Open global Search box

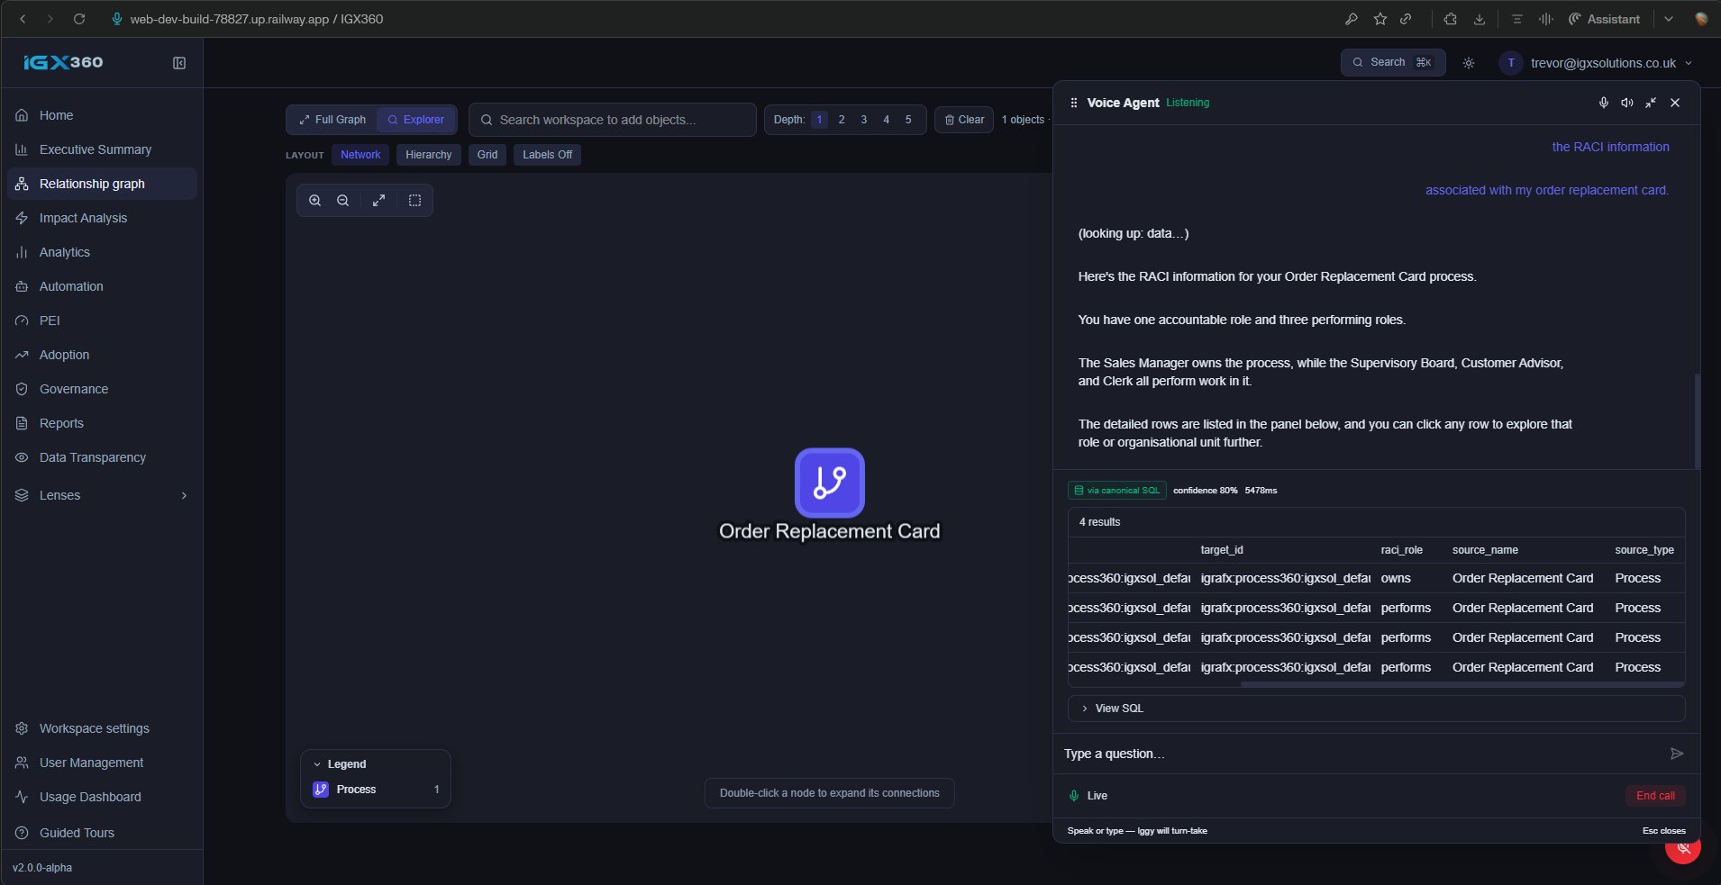[1393, 62]
